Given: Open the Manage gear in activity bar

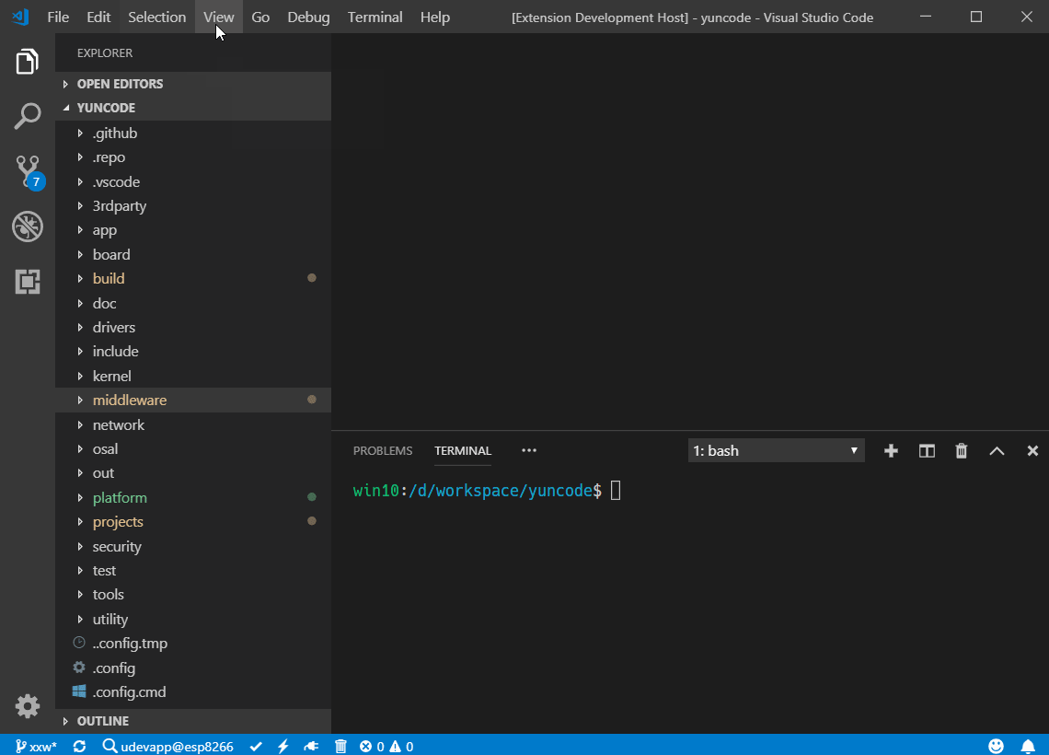Looking at the screenshot, I should click(28, 706).
